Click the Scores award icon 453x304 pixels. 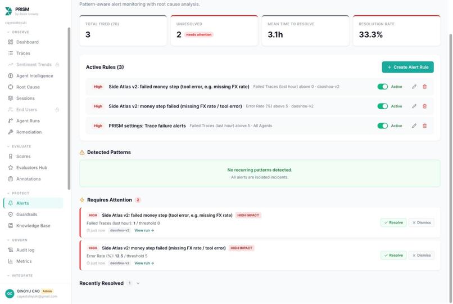(x=11, y=157)
